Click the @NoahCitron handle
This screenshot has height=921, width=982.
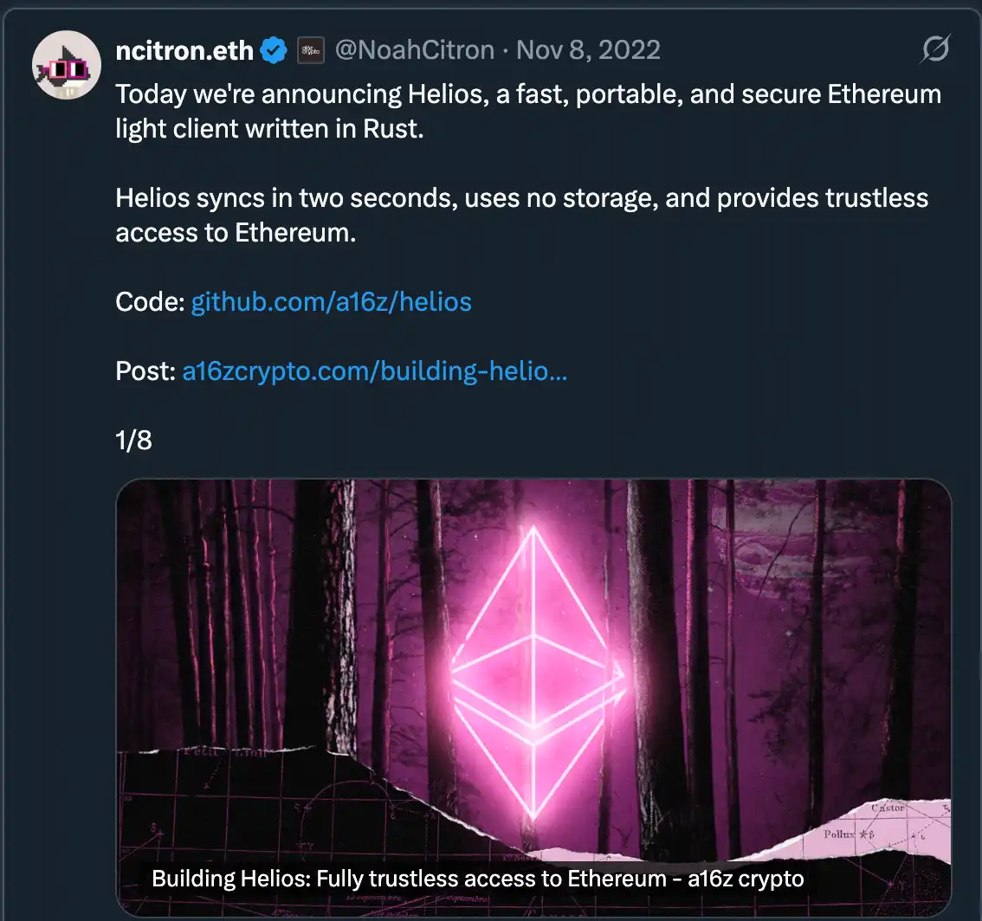[415, 49]
